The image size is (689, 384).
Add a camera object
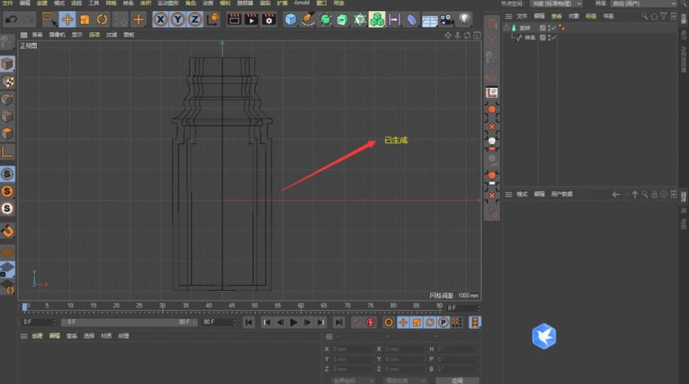[x=447, y=20]
